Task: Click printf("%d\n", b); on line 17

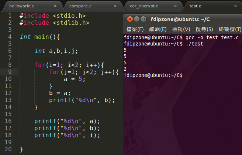Action: [x=67, y=128]
